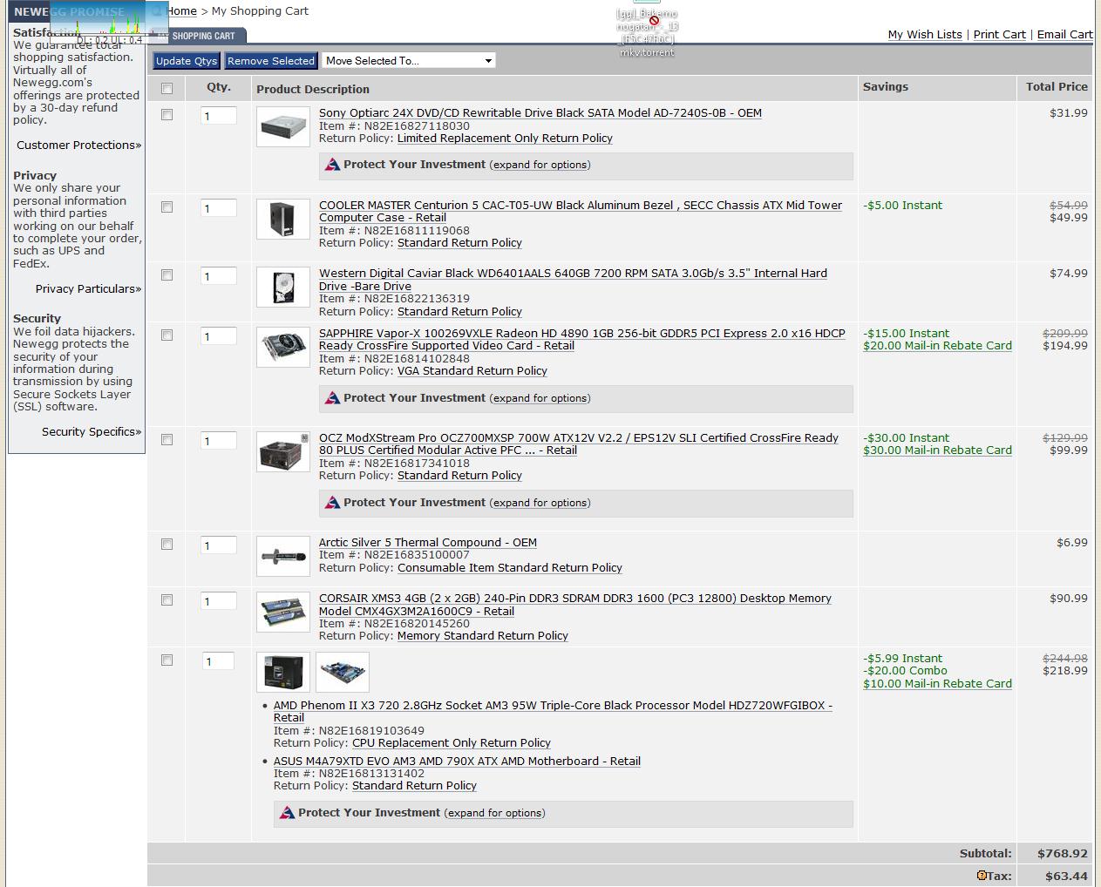This screenshot has width=1101, height=887.
Task: Go to Home breadcrumb link
Action: tap(181, 11)
